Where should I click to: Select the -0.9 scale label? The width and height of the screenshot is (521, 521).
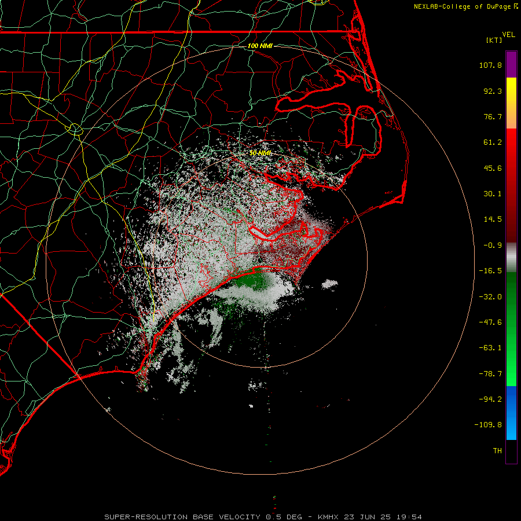click(493, 245)
